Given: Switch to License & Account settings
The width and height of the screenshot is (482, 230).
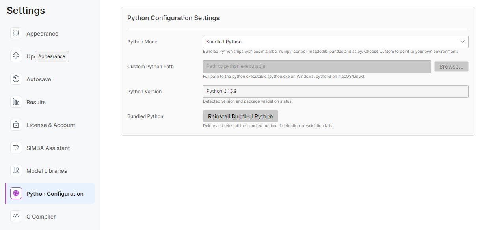Looking at the screenshot, I should [x=50, y=125].
